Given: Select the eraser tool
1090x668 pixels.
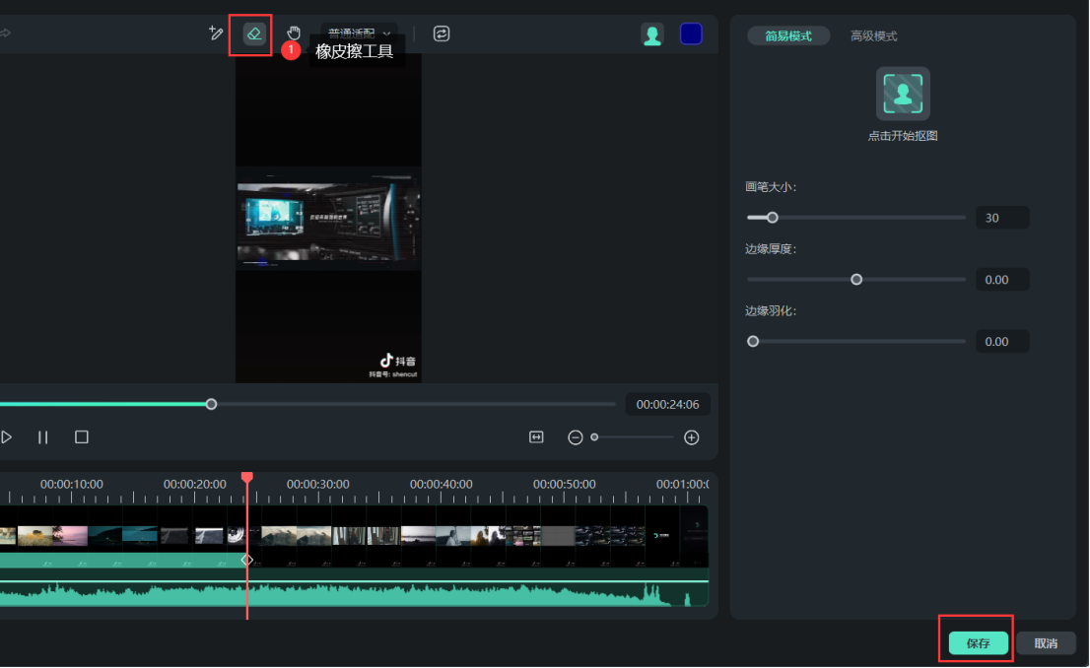Looking at the screenshot, I should point(253,33).
